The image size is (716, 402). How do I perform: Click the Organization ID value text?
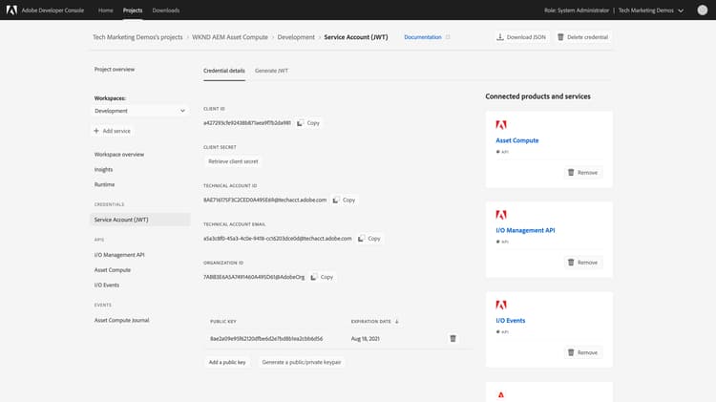coord(254,277)
